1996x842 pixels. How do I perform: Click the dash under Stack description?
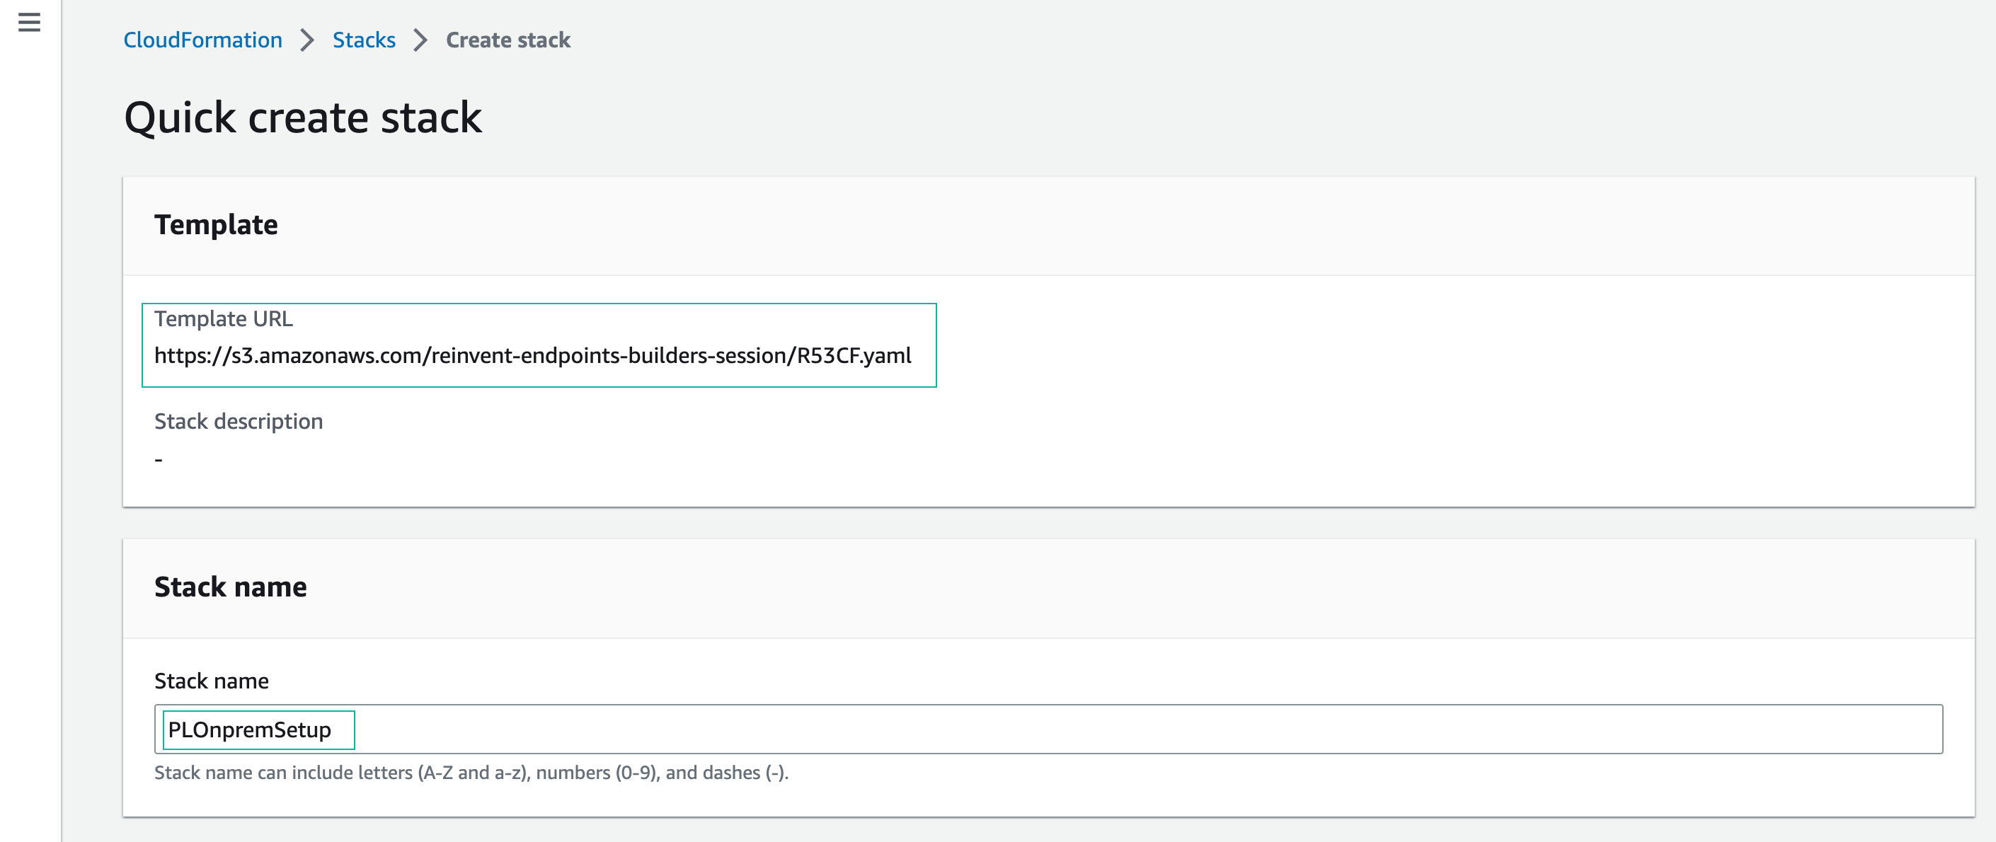(158, 460)
